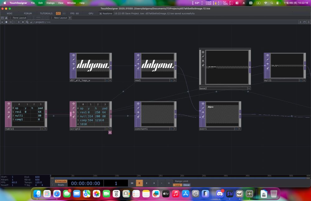Open Finder from the Dock
This screenshot has height=201, width=311.
pos(37,194)
